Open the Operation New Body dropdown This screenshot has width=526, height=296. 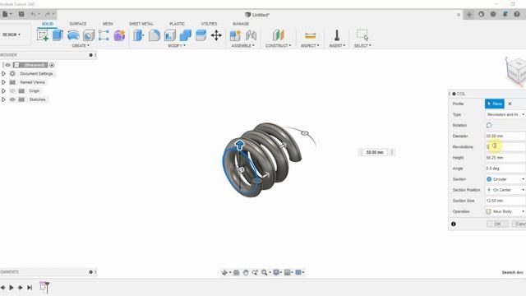(505, 211)
